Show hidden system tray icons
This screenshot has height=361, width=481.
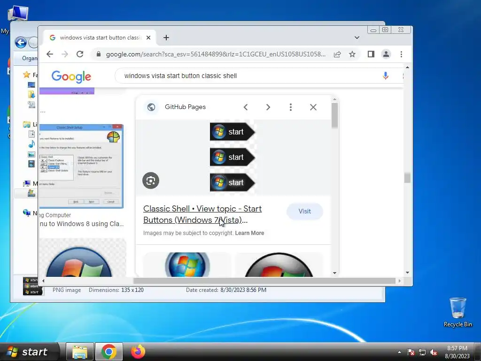tap(399, 352)
